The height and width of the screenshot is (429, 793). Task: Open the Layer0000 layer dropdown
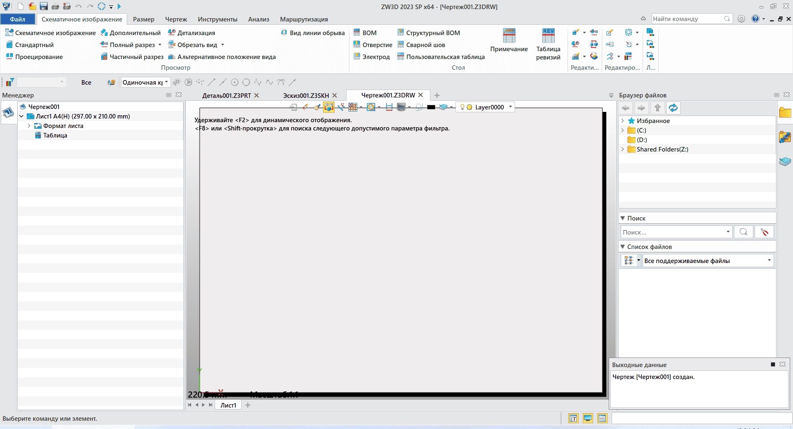[x=510, y=107]
